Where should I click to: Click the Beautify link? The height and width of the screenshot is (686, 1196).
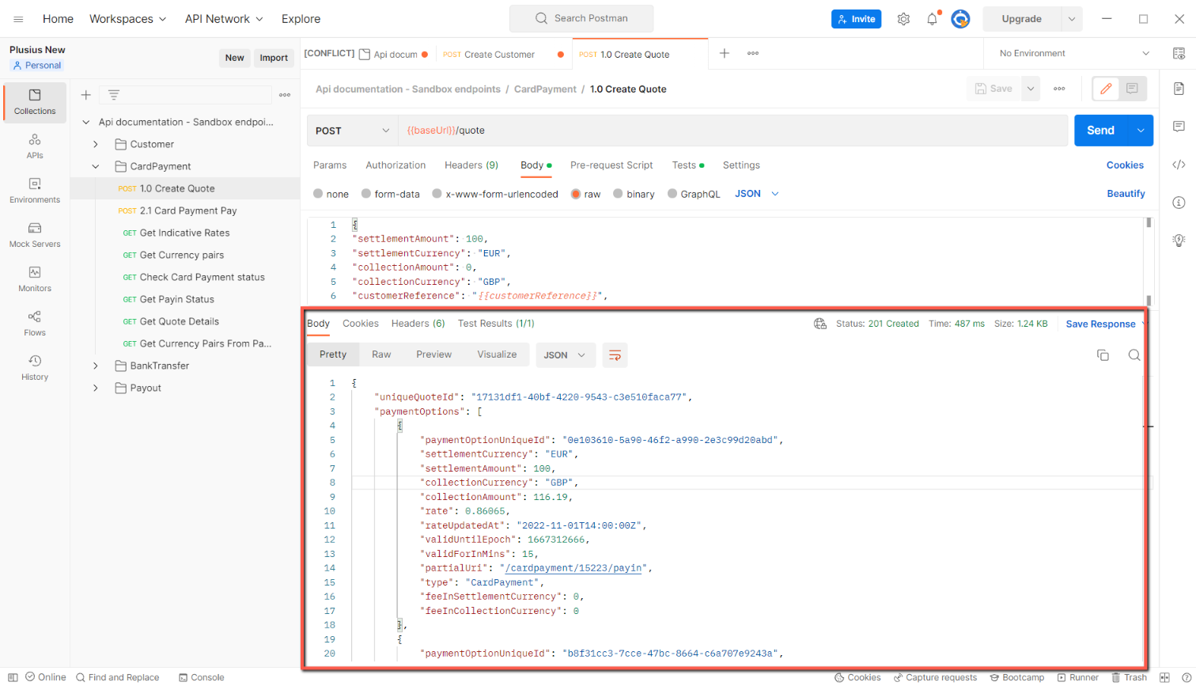coord(1126,194)
